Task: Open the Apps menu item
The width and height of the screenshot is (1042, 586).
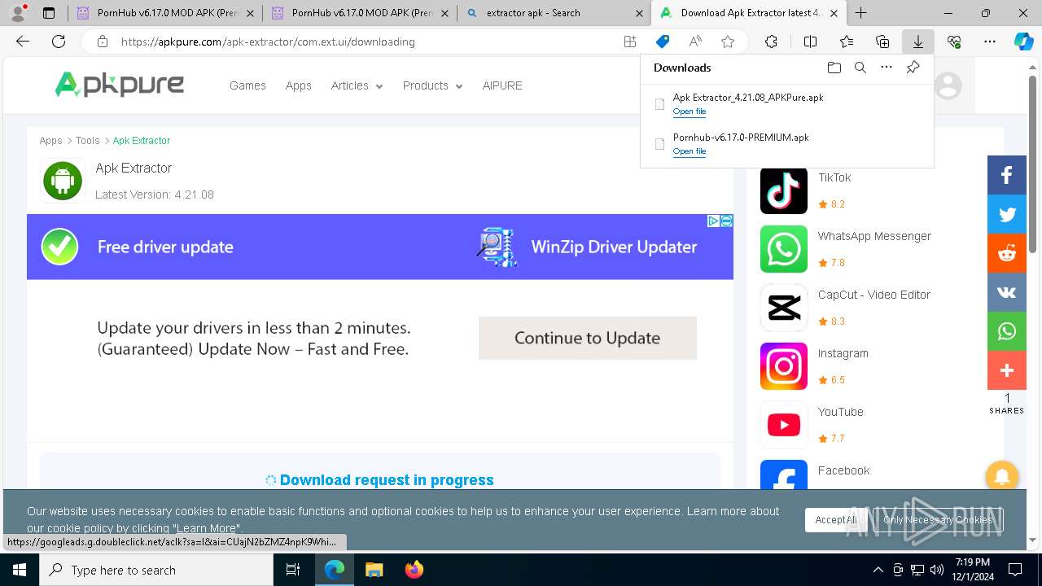Action: click(x=298, y=85)
